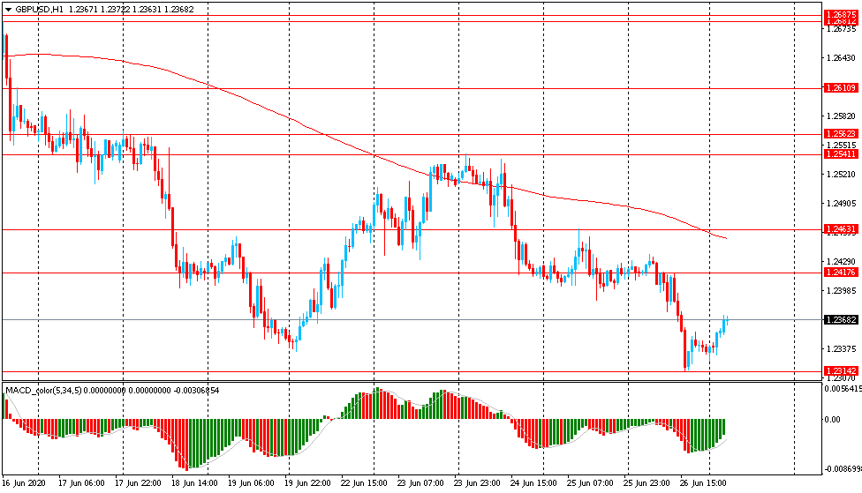Click the 1.25210 price scale value
Viewport: 862px width, 493px height.
click(841, 174)
